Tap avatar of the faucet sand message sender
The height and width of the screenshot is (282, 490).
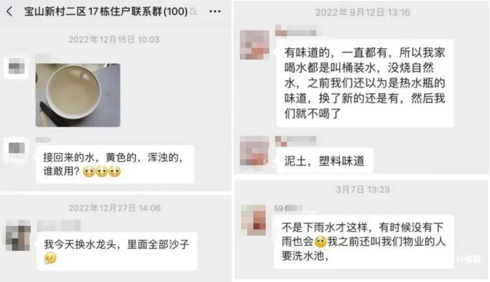pos(18,235)
